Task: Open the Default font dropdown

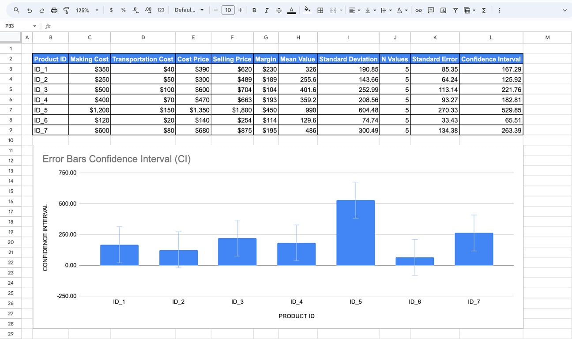Action: tap(189, 10)
